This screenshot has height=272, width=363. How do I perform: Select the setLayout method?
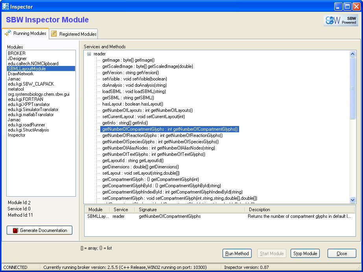click(x=141, y=173)
